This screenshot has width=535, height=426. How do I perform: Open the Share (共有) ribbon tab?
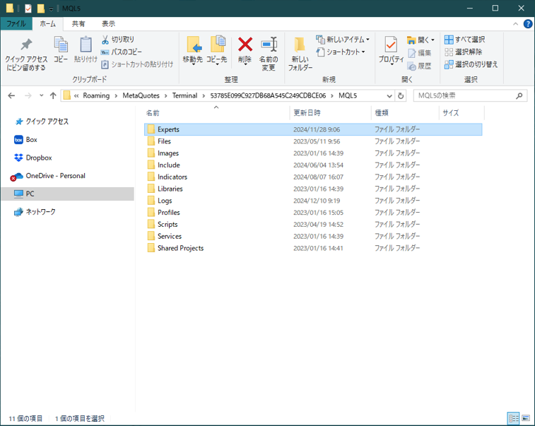pyautogui.click(x=78, y=24)
